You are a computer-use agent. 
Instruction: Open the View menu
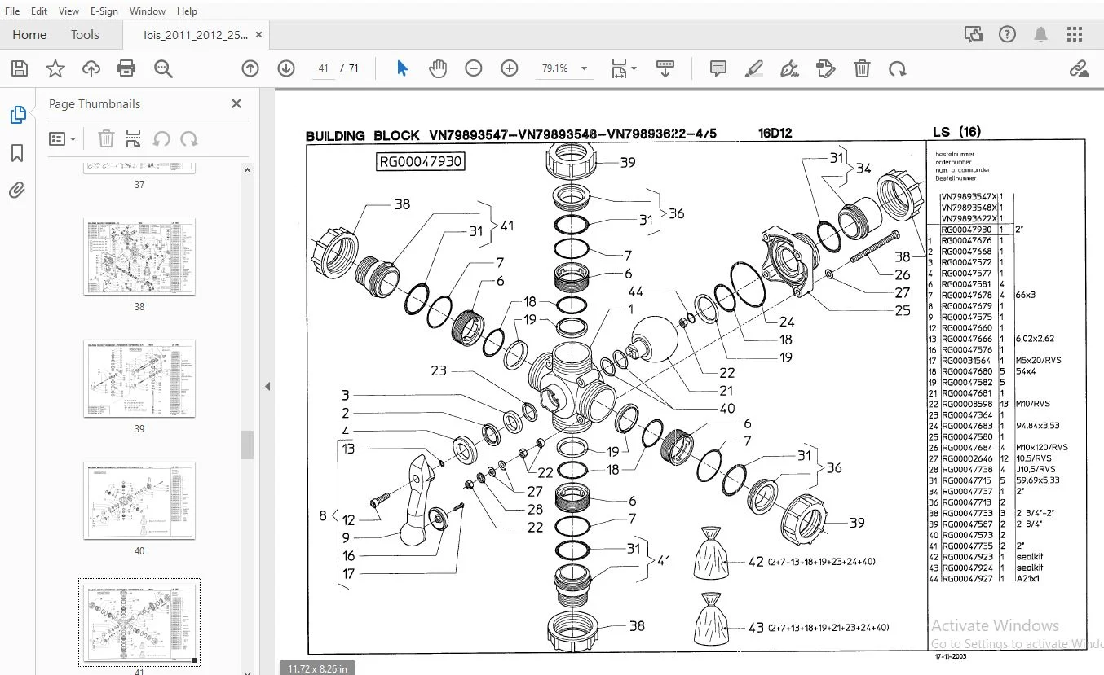pos(69,11)
